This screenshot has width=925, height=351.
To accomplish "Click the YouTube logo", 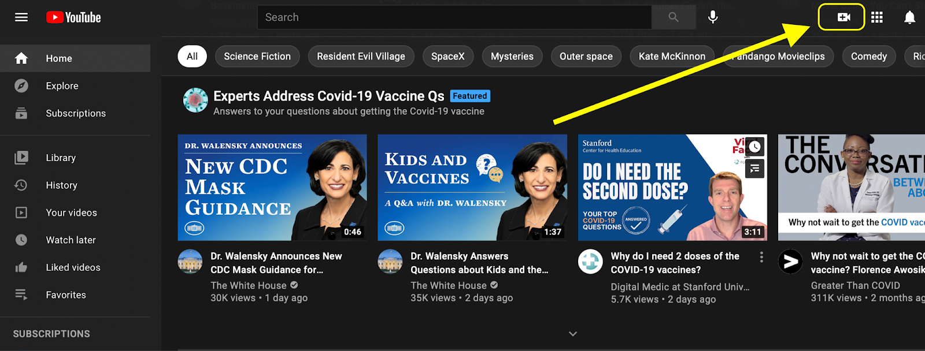I will 73,17.
